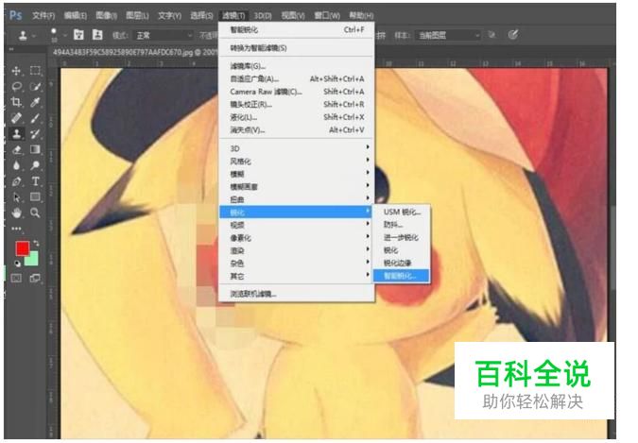Select the Quick Selection tool
Image resolution: width=638 pixels, height=443 pixels.
[35, 86]
